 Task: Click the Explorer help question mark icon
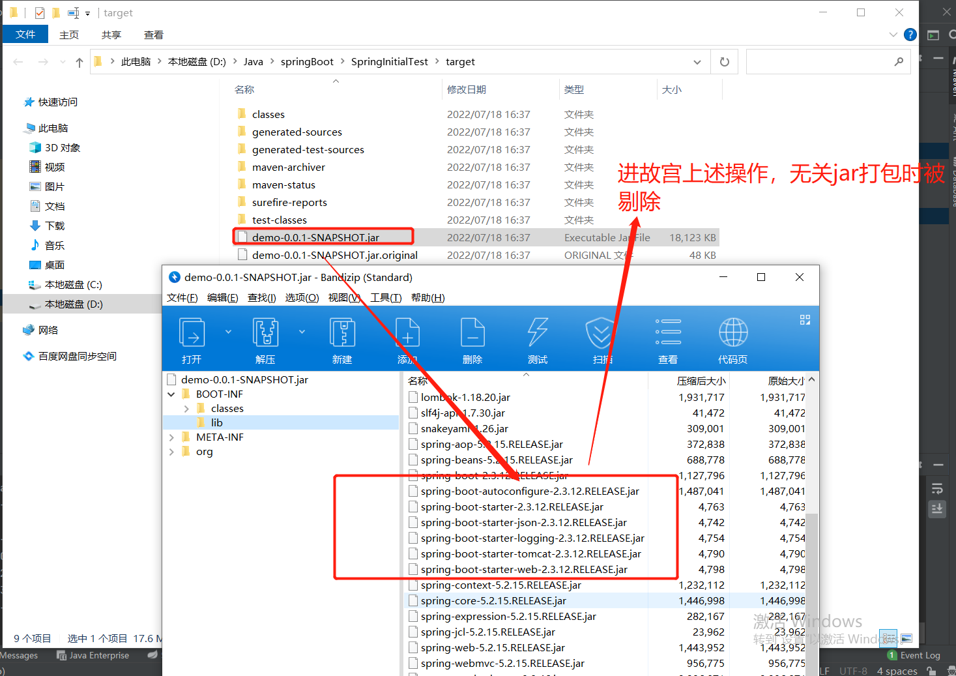(x=910, y=35)
